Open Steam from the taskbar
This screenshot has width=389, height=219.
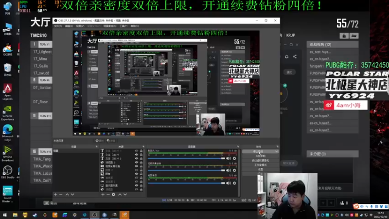click(35, 215)
